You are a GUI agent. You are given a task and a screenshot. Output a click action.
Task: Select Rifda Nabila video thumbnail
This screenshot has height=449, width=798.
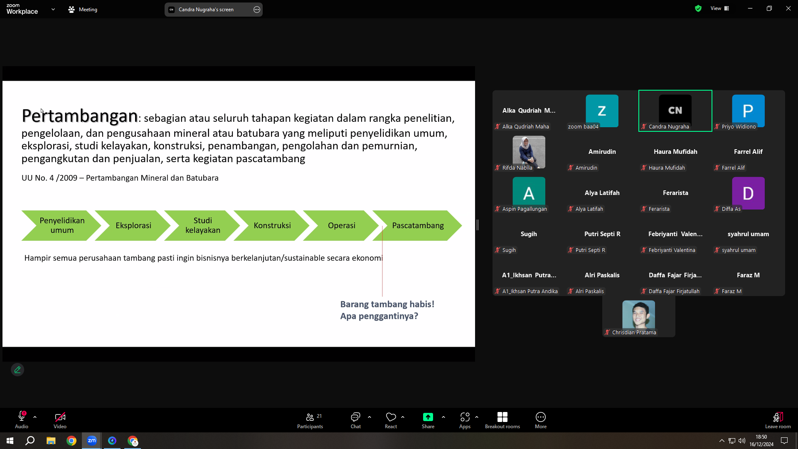(529, 152)
